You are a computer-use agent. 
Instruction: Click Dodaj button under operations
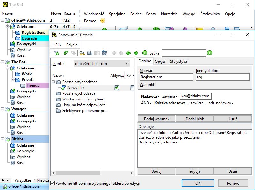coord(156,172)
